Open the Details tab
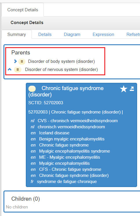The width and height of the screenshot is (140, 216). click(x=45, y=34)
